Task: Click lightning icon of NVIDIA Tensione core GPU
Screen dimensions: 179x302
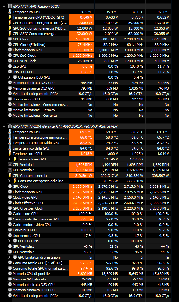Action: pos(10,154)
